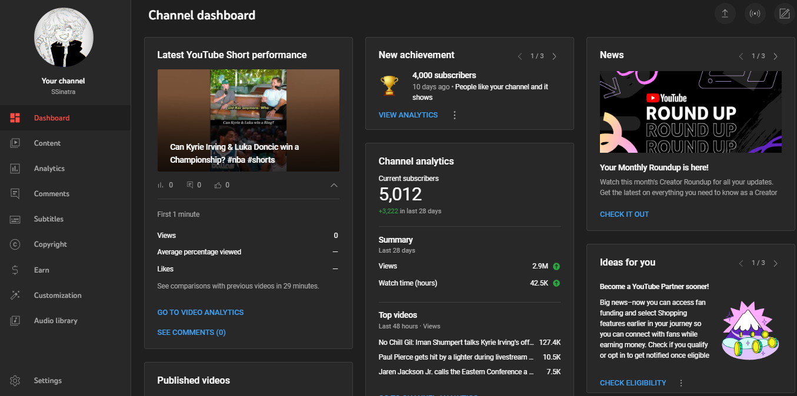
Task: Select Subtitles in the sidebar
Action: click(x=65, y=219)
